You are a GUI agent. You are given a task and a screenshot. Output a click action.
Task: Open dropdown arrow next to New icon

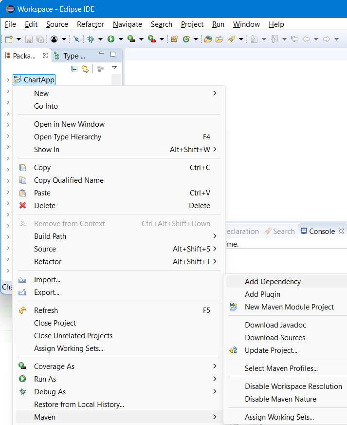coord(18,39)
